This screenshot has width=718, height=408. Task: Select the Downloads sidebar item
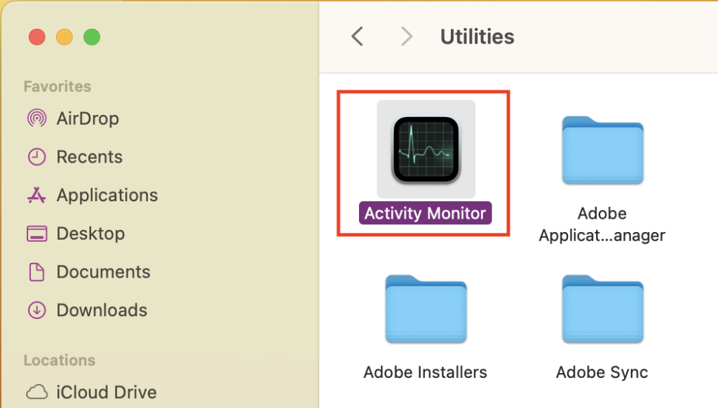(x=102, y=310)
